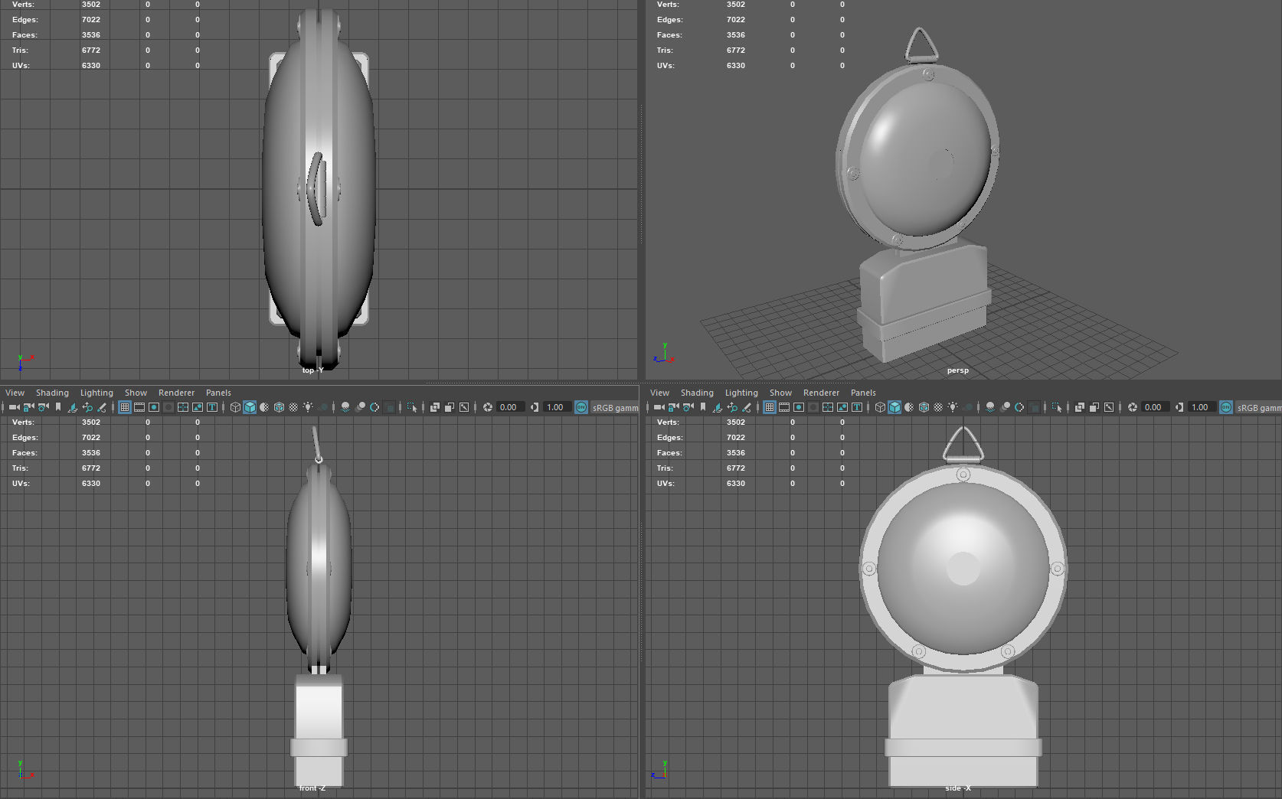Click 'Tris:' count 6772 in persp viewport HUD
The image size is (1282, 799).
tap(736, 51)
